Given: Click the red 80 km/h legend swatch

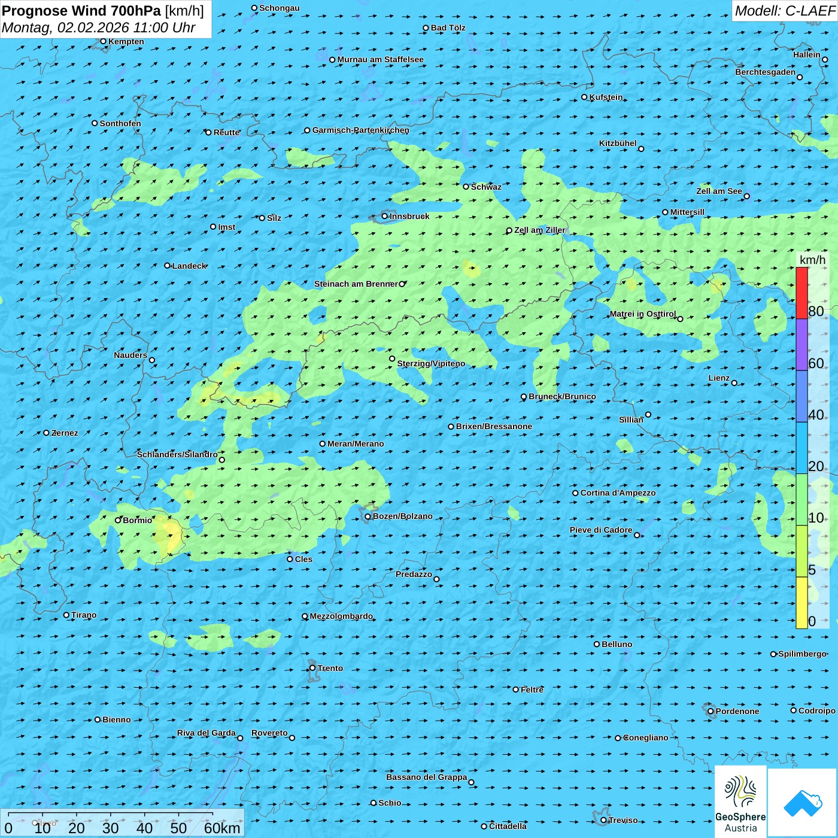Looking at the screenshot, I should (801, 293).
